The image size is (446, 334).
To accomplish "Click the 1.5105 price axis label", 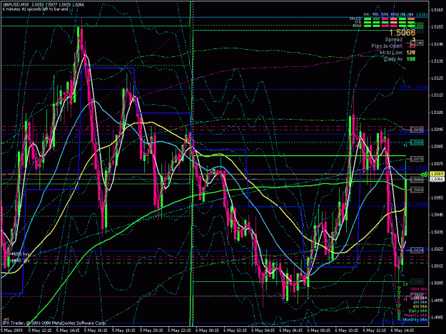I will point(437,113).
